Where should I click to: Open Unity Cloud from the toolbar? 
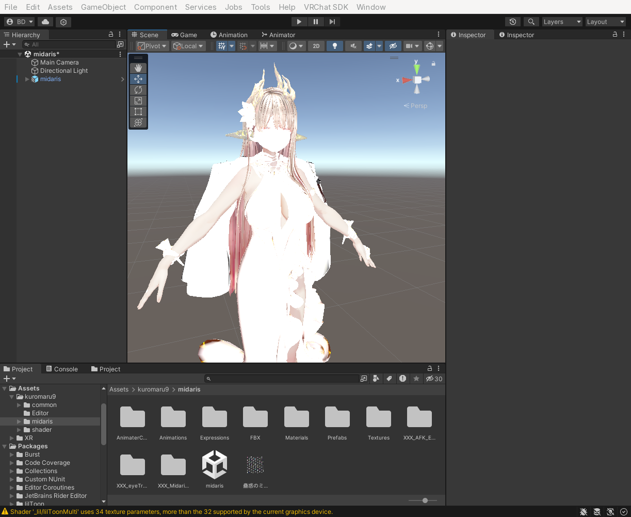[45, 22]
